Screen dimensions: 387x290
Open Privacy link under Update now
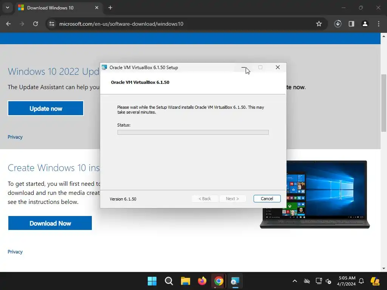[x=15, y=137]
